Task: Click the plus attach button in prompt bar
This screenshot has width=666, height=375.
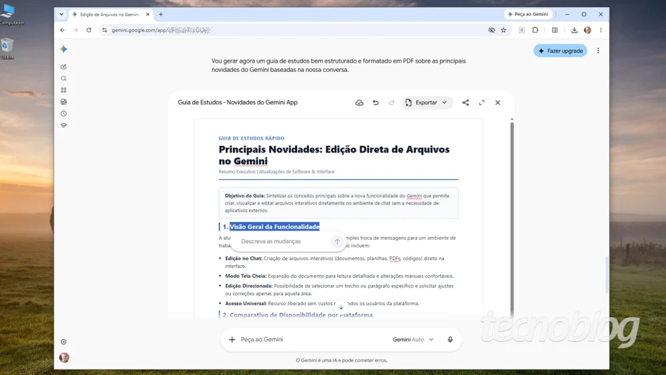Action: pyautogui.click(x=232, y=339)
